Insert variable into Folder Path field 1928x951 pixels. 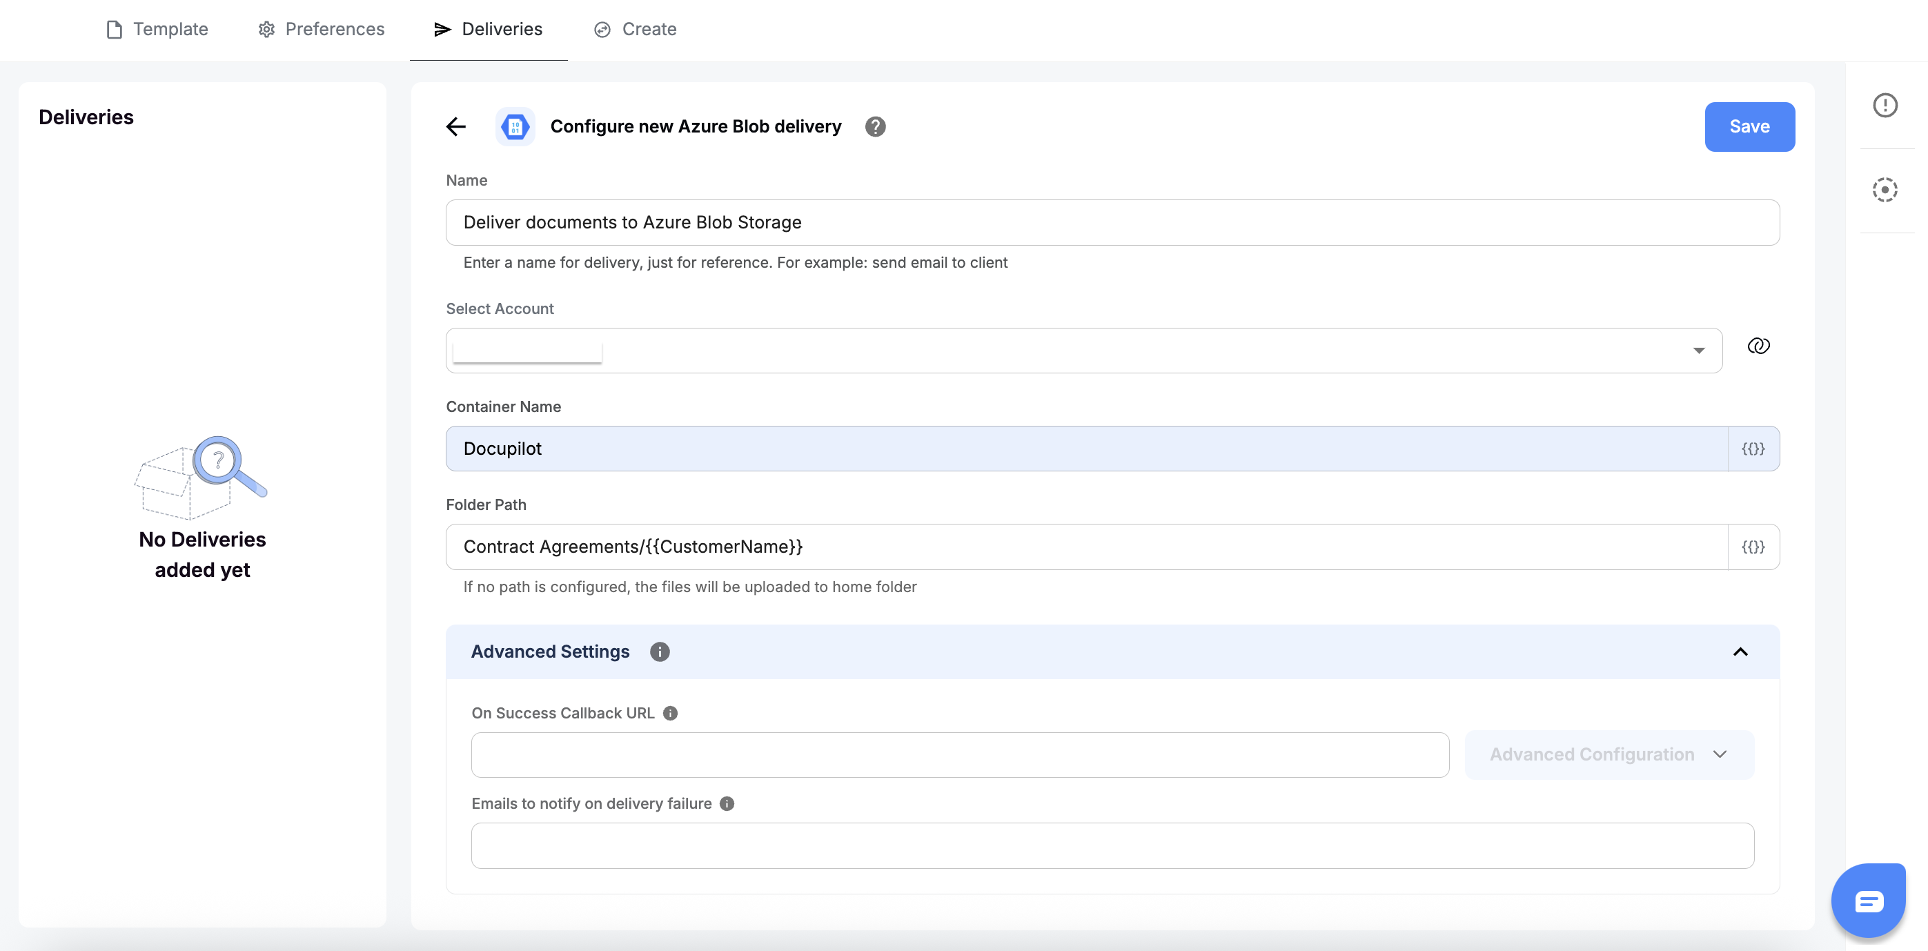(x=1753, y=547)
